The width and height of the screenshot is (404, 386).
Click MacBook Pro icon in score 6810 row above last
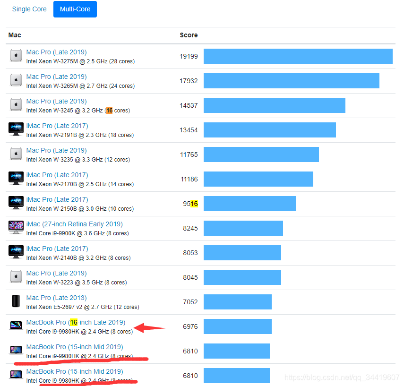(x=16, y=350)
